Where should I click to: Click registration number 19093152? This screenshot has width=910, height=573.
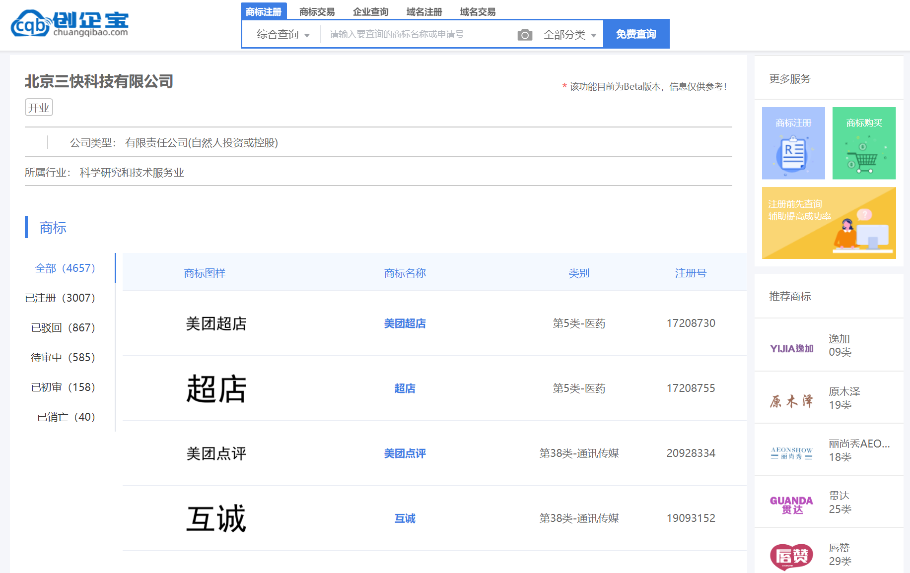point(691,518)
